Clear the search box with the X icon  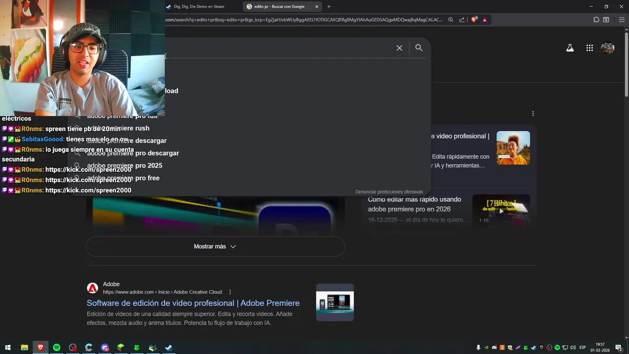pyautogui.click(x=399, y=48)
